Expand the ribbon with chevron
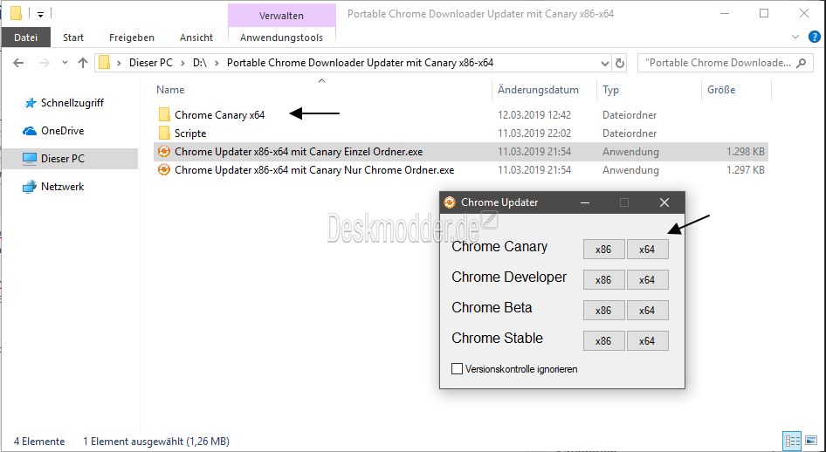The height and width of the screenshot is (452, 826). pos(795,37)
